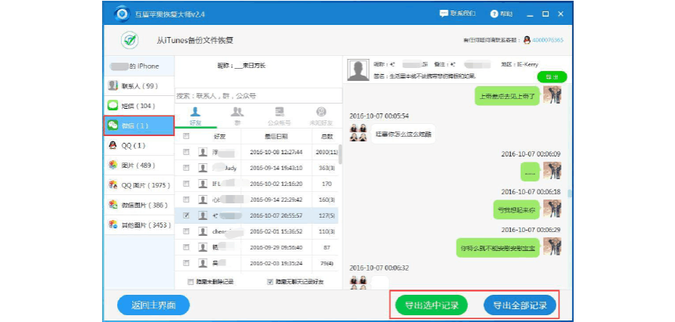This screenshot has width=675, height=322.
Task: Click 导出选中记录 button
Action: tap(432, 305)
